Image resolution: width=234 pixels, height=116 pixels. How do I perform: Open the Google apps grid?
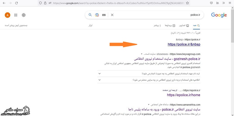point(16,15)
